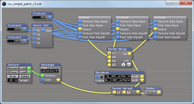Click the yellow connector on Window node
The width and height of the screenshot is (194, 104).
(159, 92)
